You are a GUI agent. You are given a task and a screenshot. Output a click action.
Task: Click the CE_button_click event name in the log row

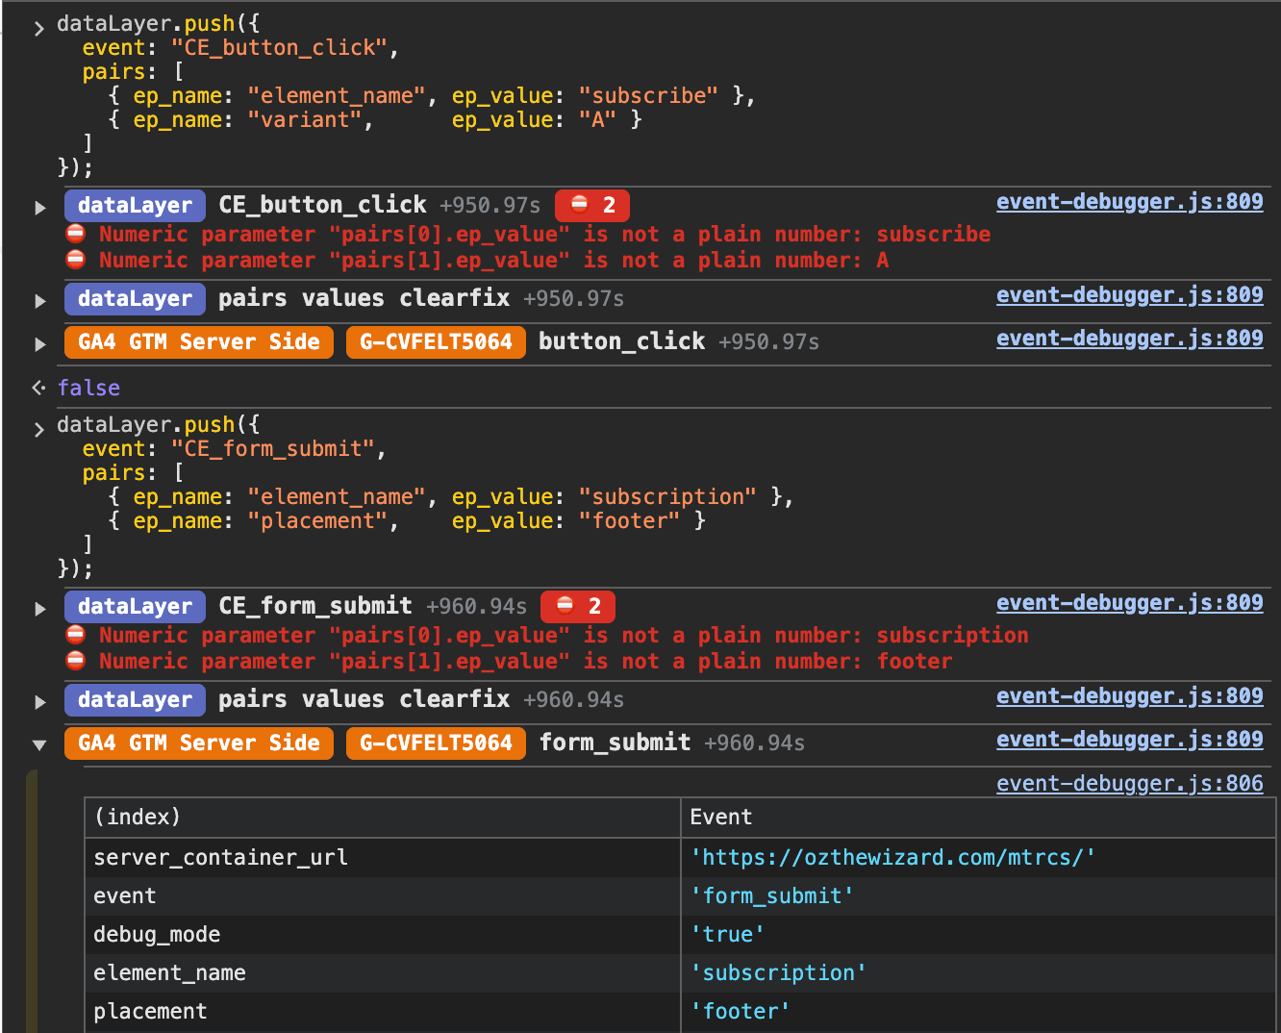pos(322,205)
